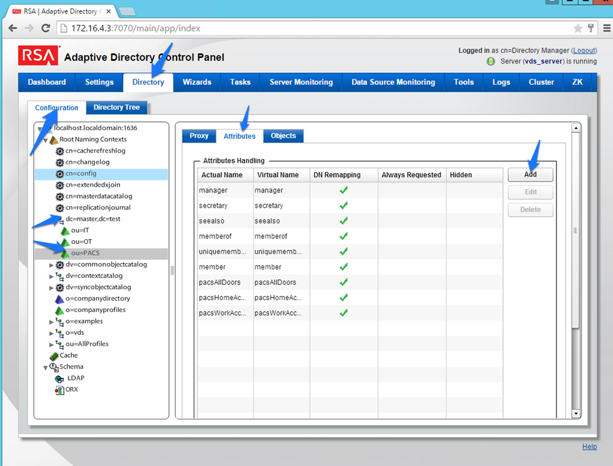
Task: Open the Server Monitoring tab
Action: pos(301,82)
